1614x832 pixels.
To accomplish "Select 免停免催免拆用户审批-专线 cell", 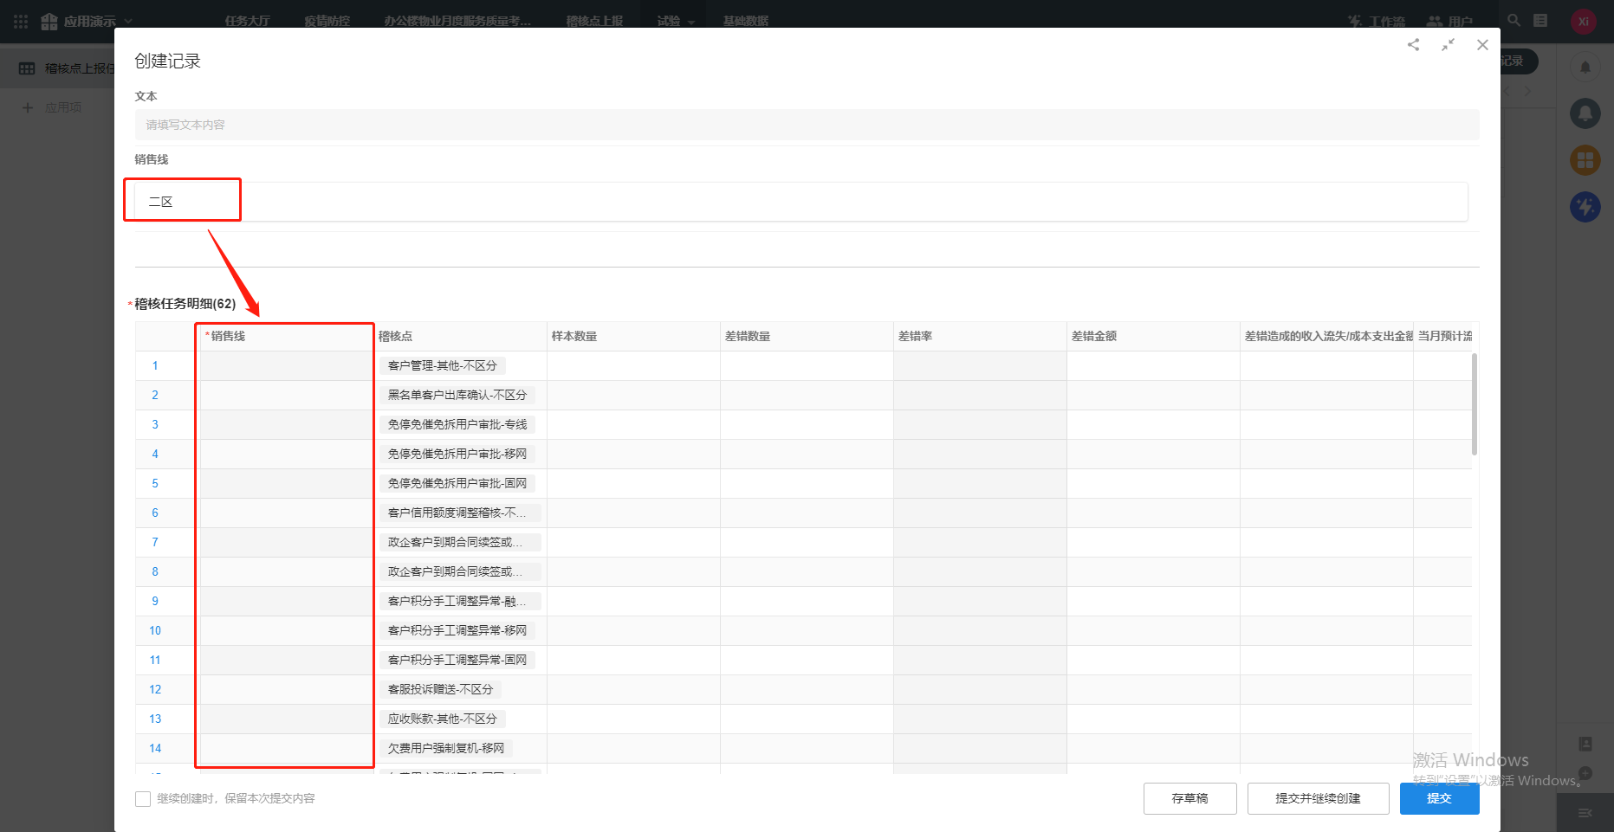I will 457,425.
